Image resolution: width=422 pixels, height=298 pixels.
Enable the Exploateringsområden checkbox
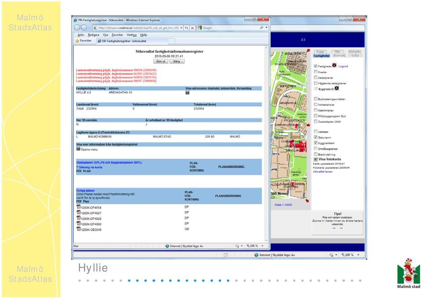pos(316,99)
